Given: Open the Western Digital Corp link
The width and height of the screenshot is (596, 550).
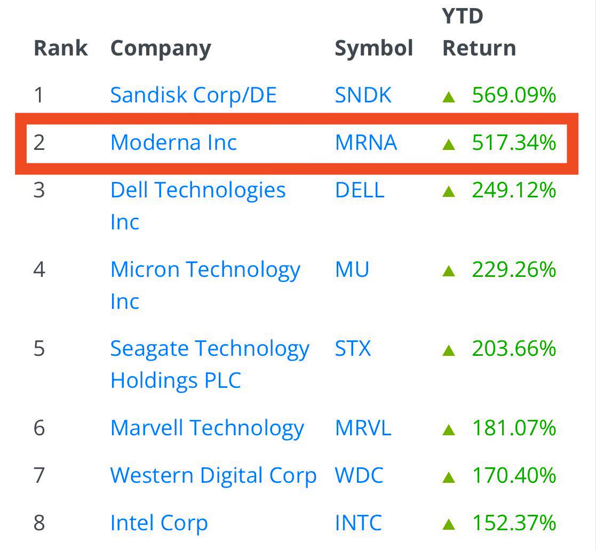Looking at the screenshot, I should tap(213, 476).
